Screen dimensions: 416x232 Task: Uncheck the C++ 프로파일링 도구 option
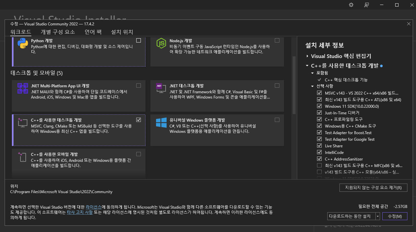coord(319,119)
